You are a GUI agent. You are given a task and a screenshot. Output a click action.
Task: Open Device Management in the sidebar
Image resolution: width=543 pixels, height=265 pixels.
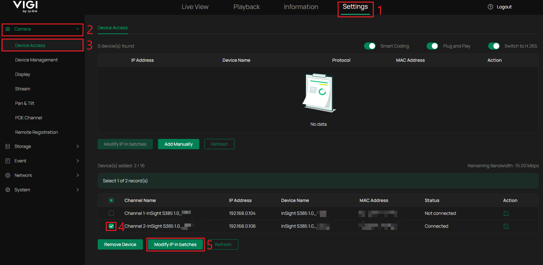36,60
